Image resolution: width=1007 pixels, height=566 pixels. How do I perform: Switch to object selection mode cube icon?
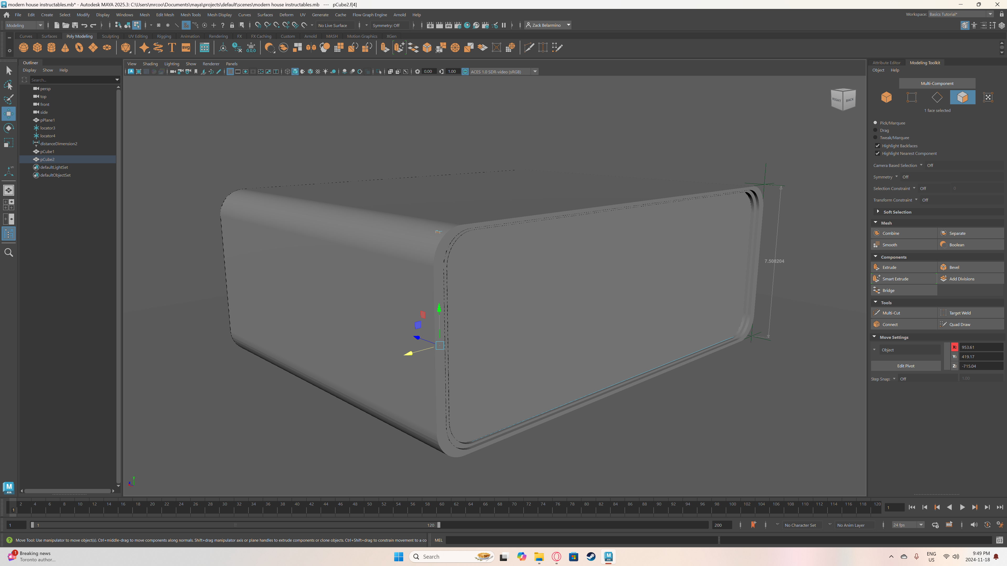coord(886,97)
